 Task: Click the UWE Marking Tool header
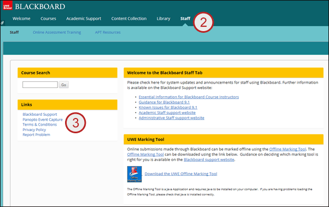[x=224, y=139]
